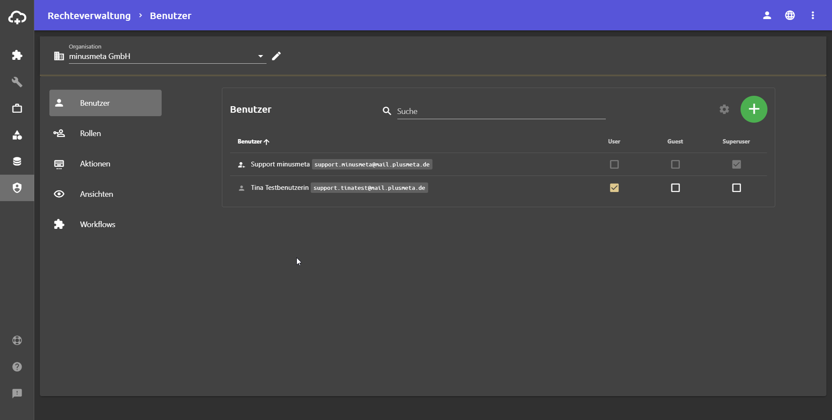Open the Workflows menu item
This screenshot has width=832, height=420.
coord(105,224)
